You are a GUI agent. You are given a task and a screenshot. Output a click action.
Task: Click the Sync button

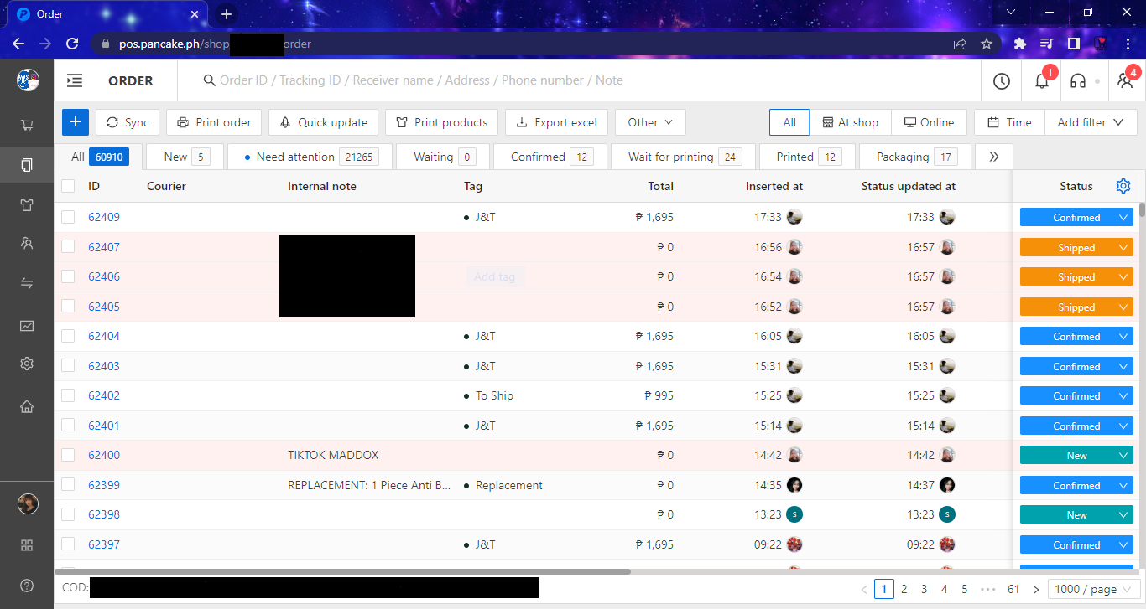click(x=128, y=122)
